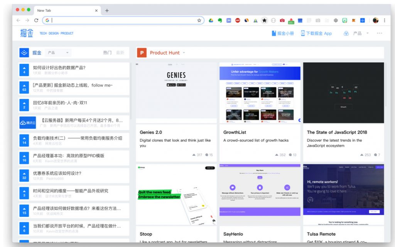Open a new browser tab with plus
The width and height of the screenshot is (395, 247).
107,10
